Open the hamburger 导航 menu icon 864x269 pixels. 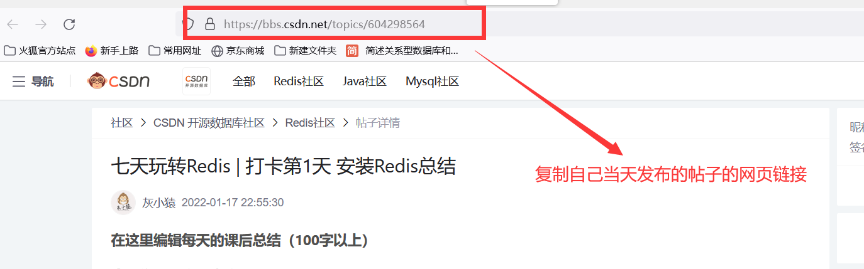coord(19,82)
